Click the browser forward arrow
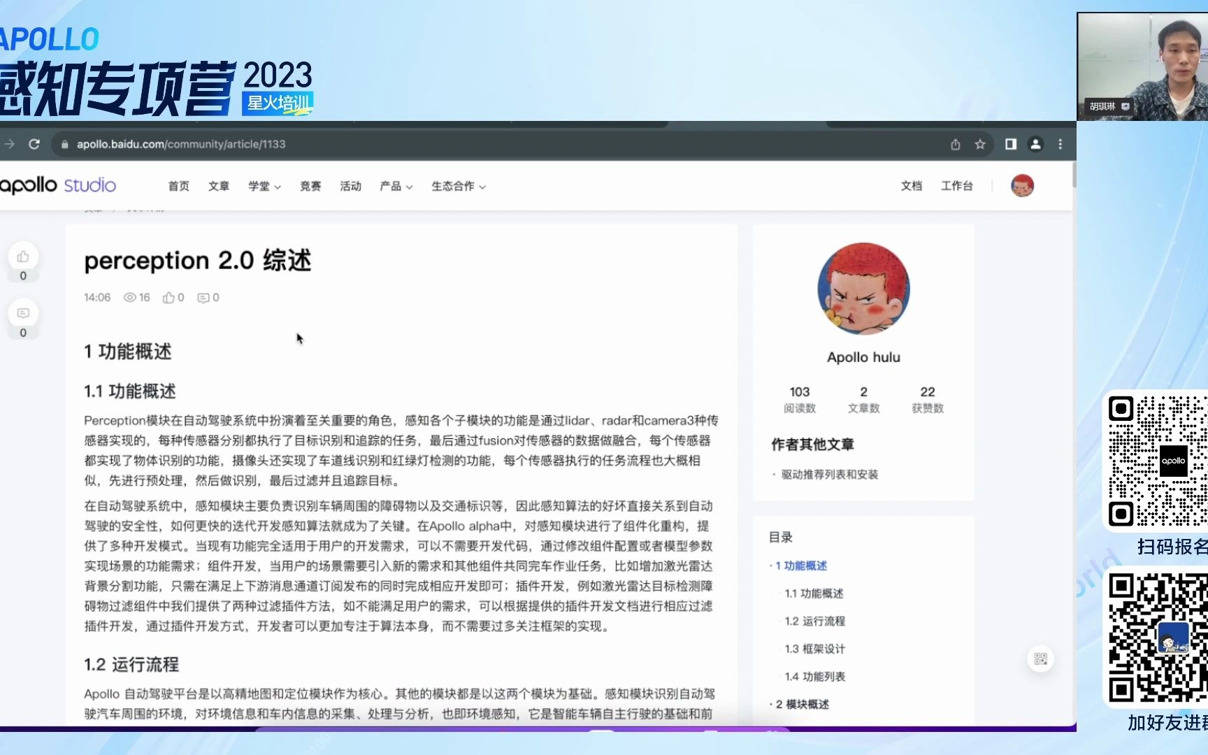1208x755 pixels. (x=10, y=144)
